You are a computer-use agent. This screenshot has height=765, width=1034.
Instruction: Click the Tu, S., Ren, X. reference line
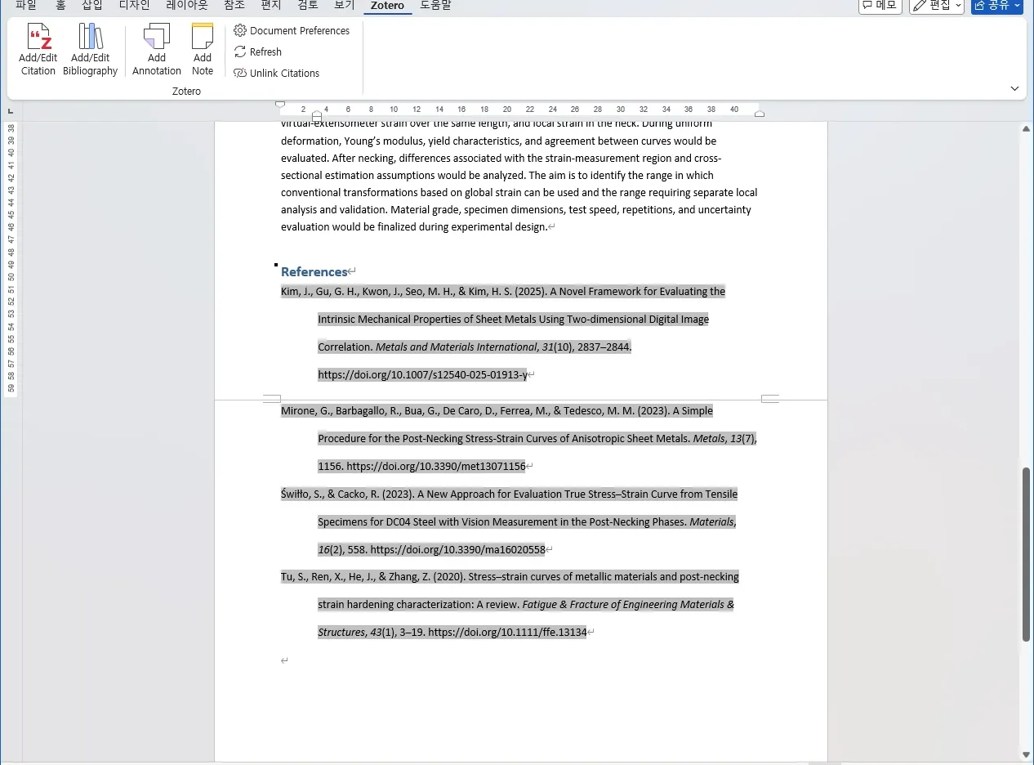[510, 576]
